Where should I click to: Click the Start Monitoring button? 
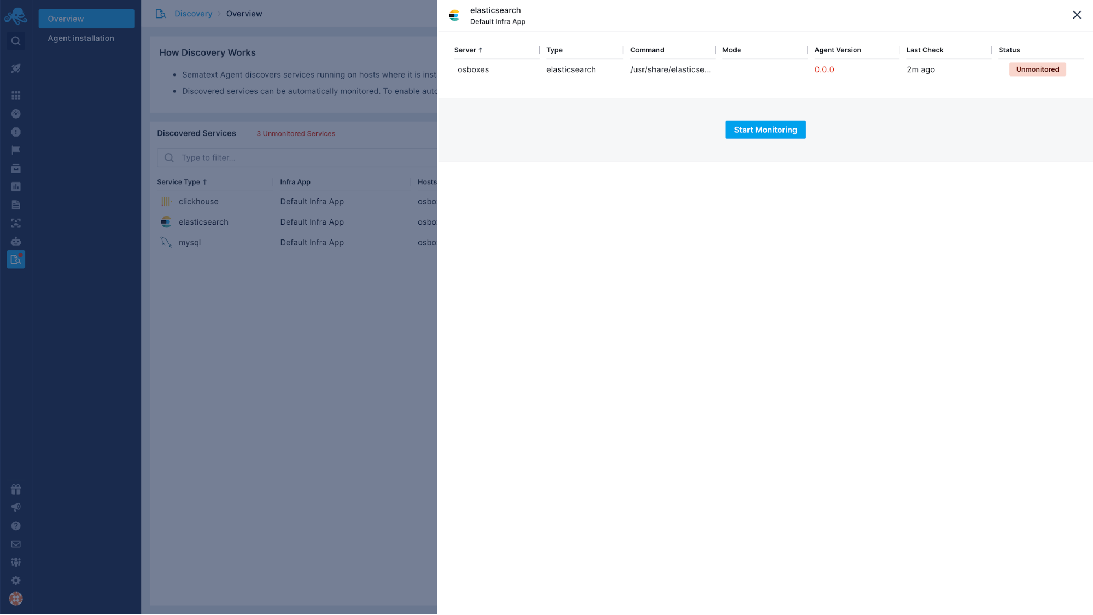click(x=765, y=130)
